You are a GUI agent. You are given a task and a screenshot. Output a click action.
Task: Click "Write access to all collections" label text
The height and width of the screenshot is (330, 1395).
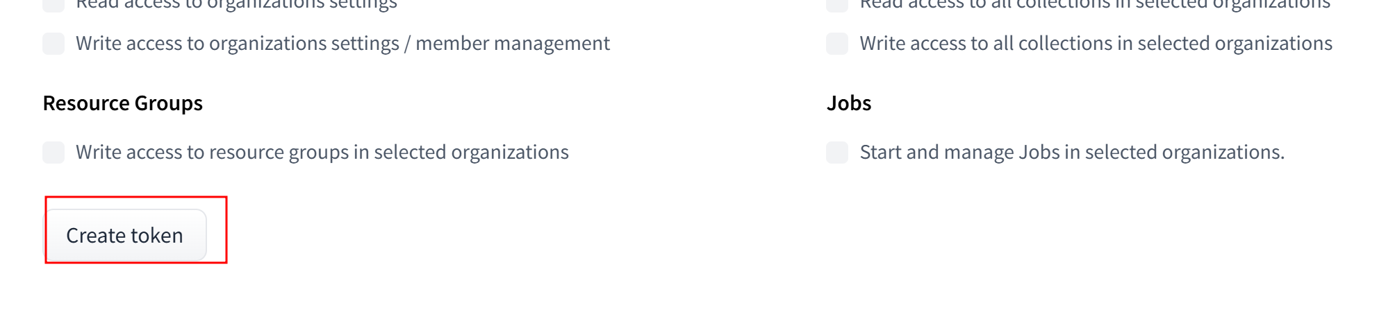[x=987, y=44]
